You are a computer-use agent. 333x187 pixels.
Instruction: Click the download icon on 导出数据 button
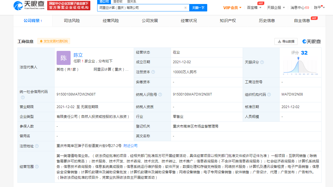[x=279, y=41]
